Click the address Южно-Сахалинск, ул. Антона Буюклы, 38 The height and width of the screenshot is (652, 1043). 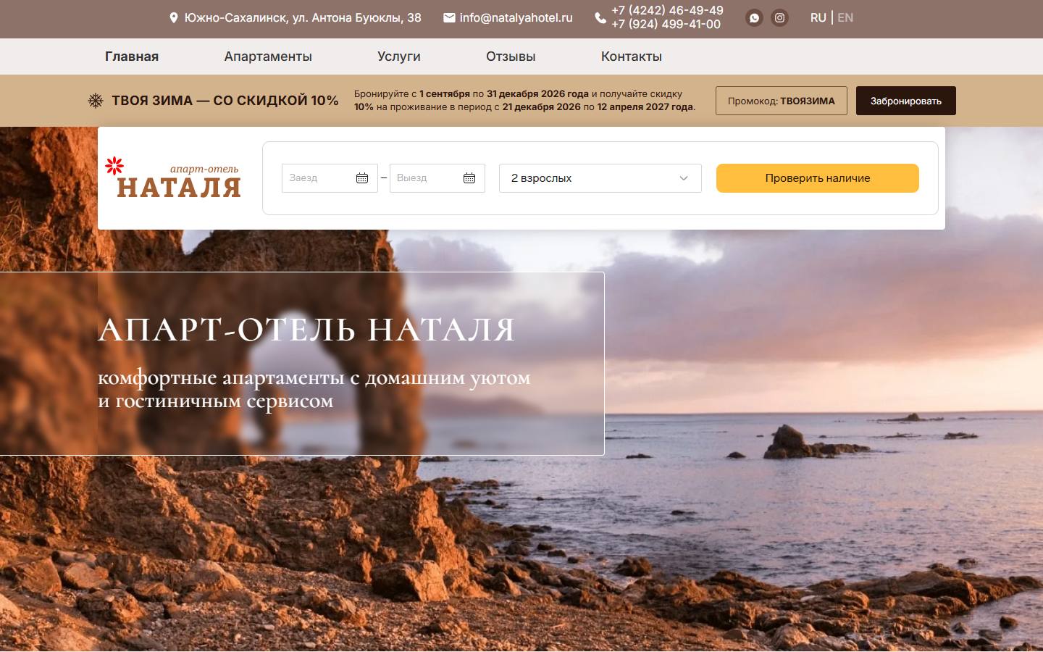pyautogui.click(x=303, y=18)
